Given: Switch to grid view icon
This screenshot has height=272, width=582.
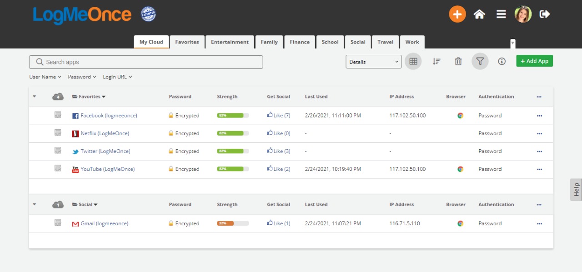Looking at the screenshot, I should [x=413, y=61].
